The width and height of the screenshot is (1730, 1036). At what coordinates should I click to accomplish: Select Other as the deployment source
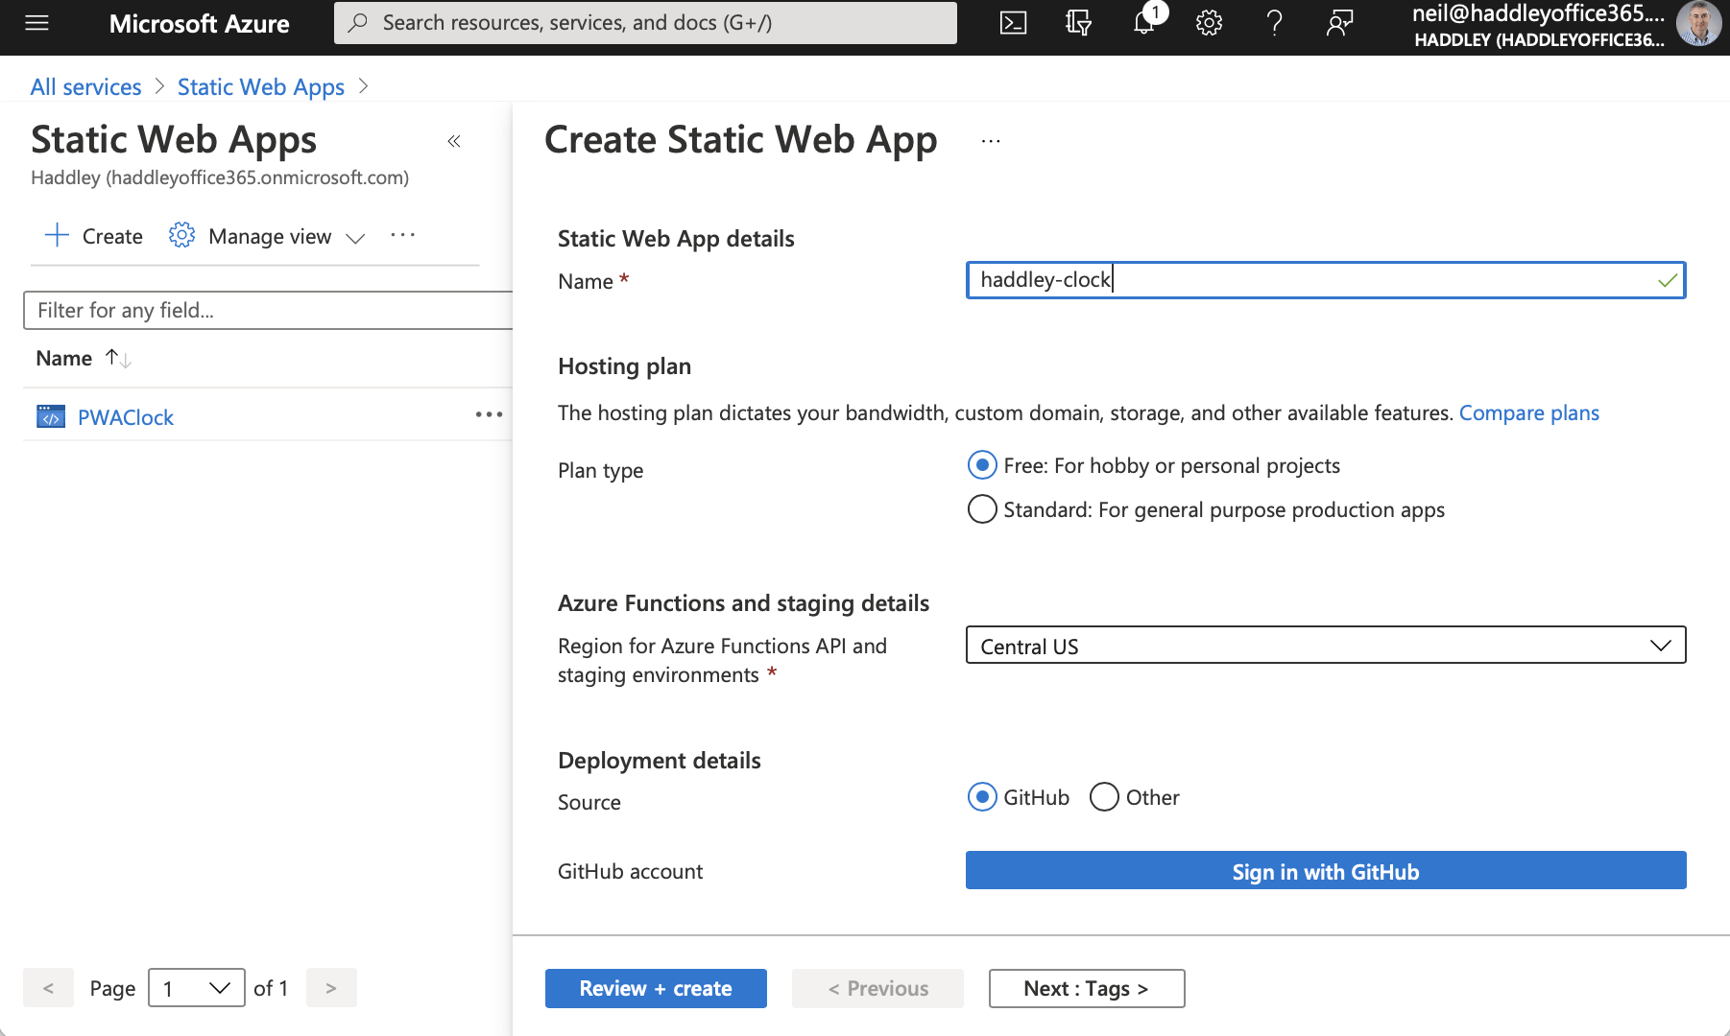click(1104, 797)
